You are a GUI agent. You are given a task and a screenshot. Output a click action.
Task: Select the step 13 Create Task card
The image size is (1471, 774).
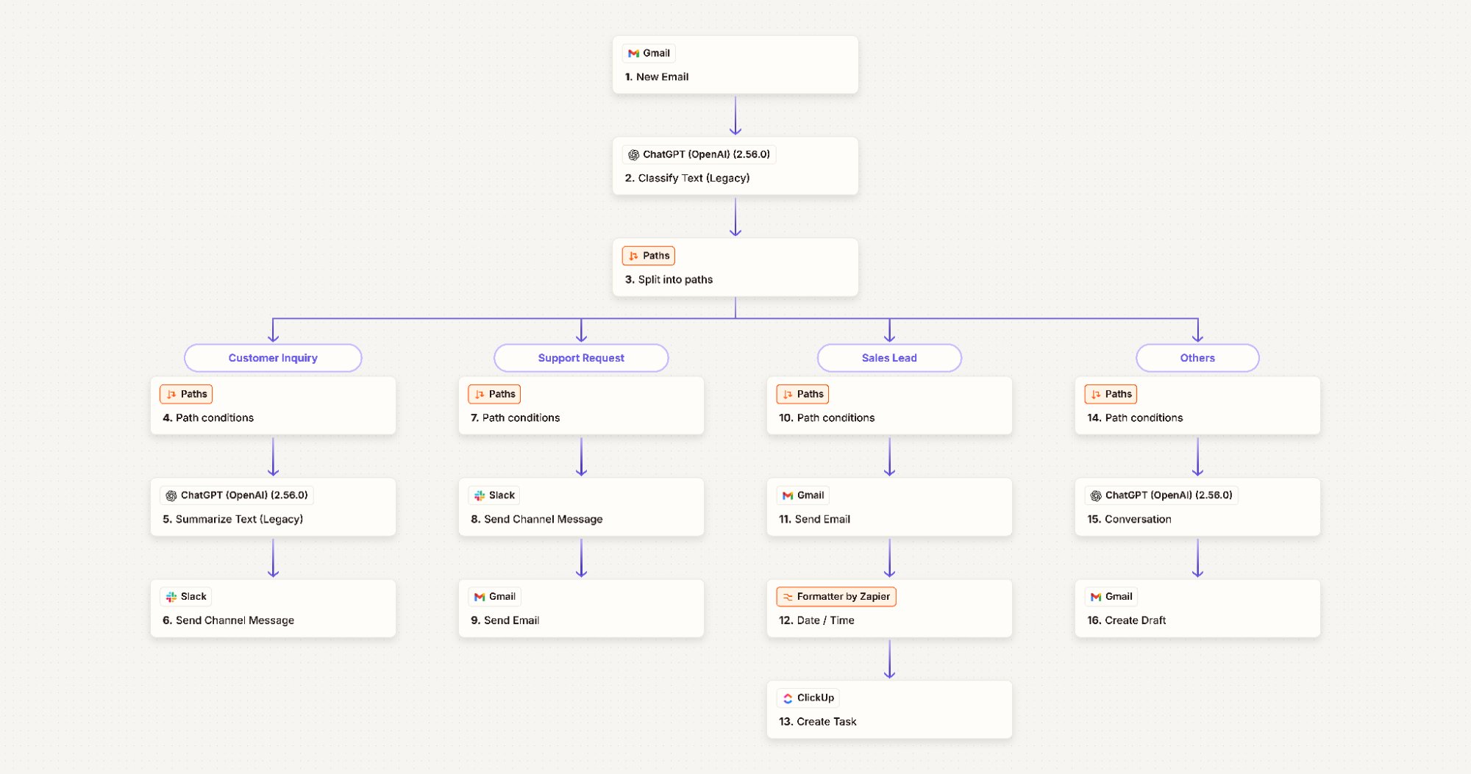(x=890, y=709)
